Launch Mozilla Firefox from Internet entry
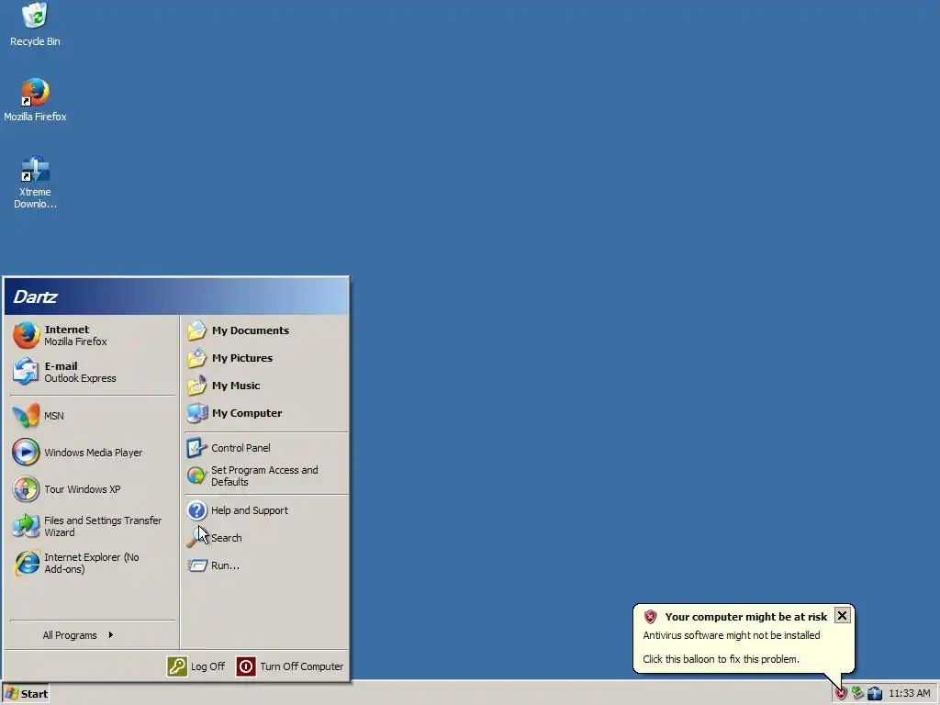Viewport: 940px width, 705px height. coord(91,336)
